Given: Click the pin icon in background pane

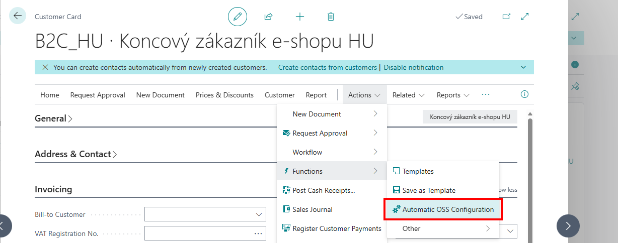Looking at the screenshot, I should 575,86.
